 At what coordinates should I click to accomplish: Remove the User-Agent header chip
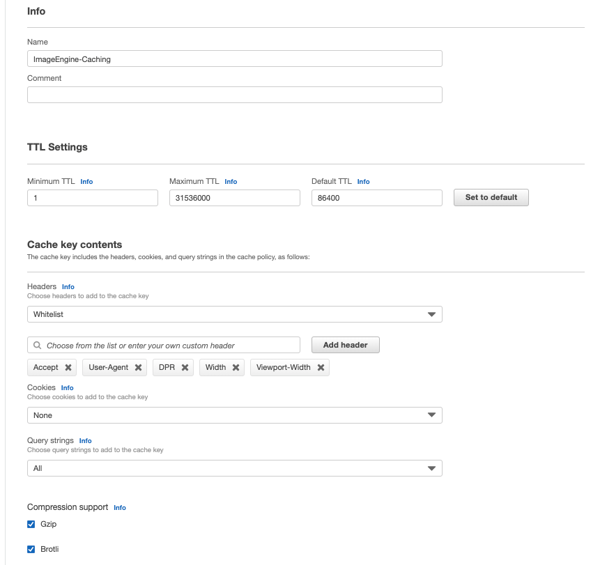pos(137,367)
